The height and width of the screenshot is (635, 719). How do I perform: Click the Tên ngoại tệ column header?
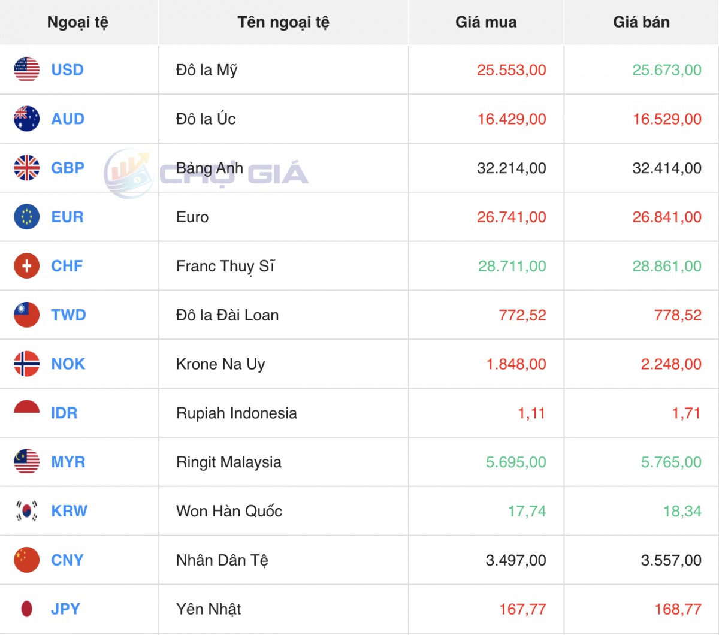[x=283, y=22]
